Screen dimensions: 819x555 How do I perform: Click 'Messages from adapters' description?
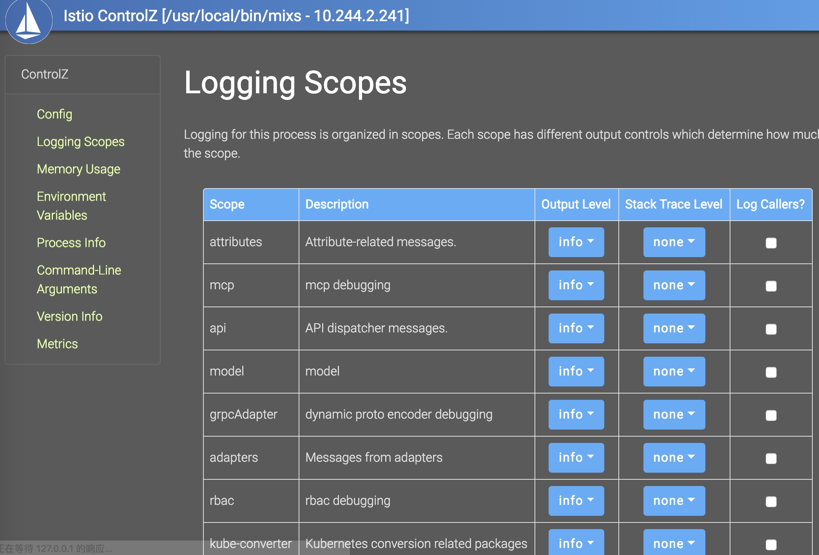point(374,457)
